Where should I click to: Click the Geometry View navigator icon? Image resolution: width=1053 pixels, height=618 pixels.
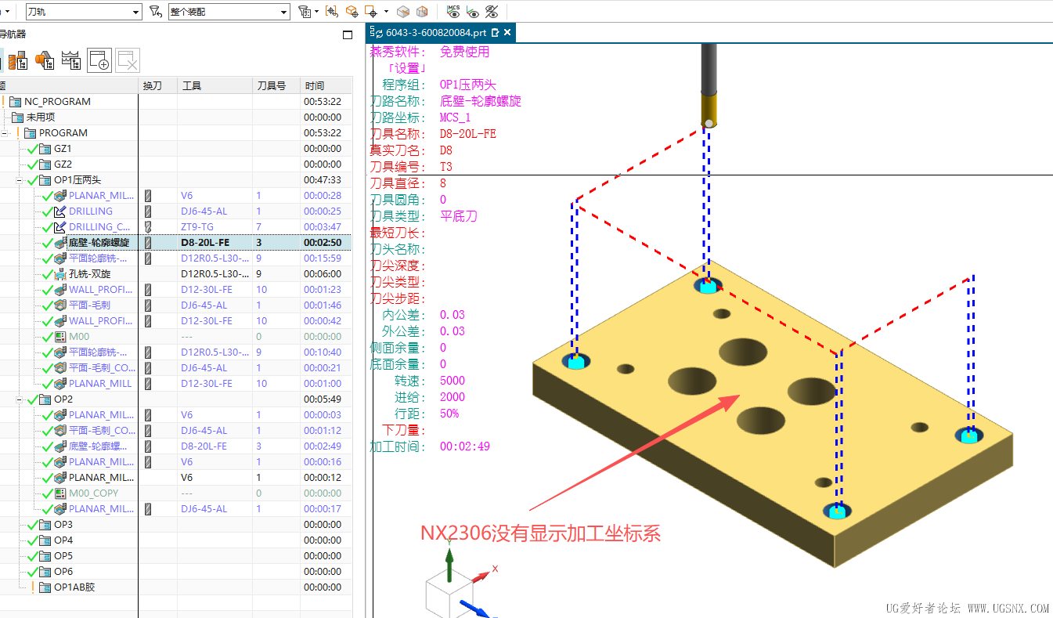pos(44,60)
